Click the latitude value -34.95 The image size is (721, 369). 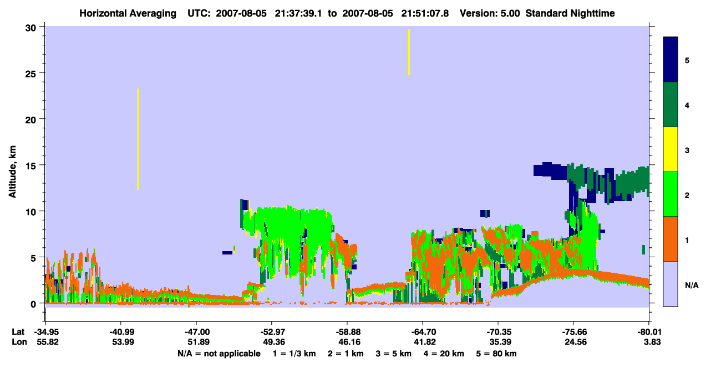[x=45, y=331]
